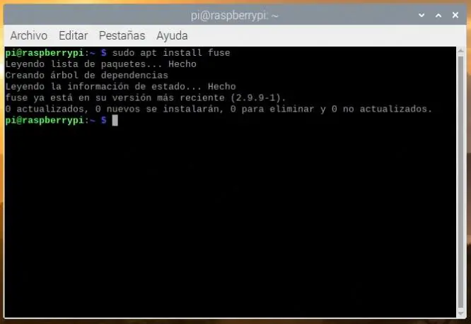471x324 pixels.
Task: Open the Ayuda menu
Action: tap(172, 36)
